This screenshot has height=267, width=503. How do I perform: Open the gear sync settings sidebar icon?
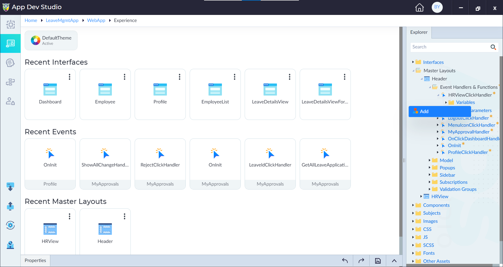tap(10, 225)
